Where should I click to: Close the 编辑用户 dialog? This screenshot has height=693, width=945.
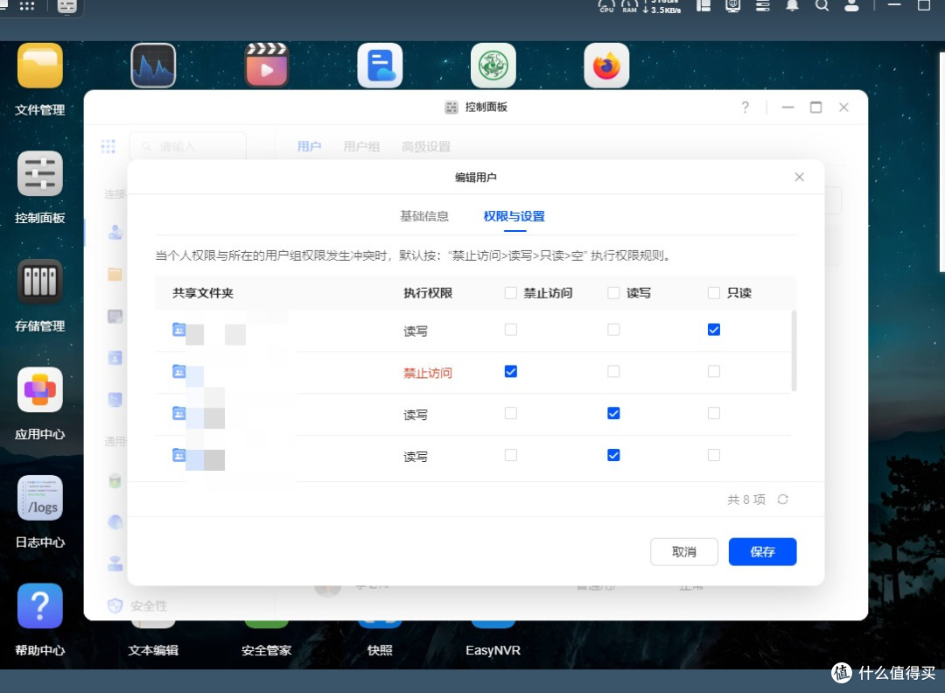[799, 177]
